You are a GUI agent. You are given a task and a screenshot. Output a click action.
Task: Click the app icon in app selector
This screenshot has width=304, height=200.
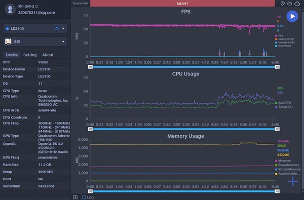pyautogui.click(x=8, y=42)
